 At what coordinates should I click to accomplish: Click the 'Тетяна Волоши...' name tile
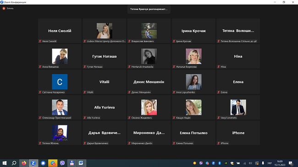(x=238, y=31)
